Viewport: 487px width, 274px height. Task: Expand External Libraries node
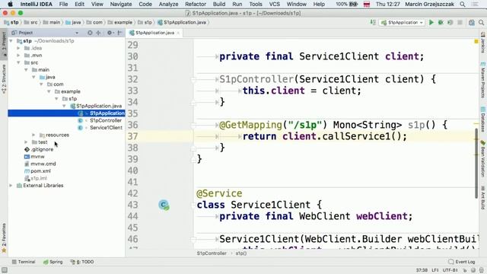click(11, 186)
